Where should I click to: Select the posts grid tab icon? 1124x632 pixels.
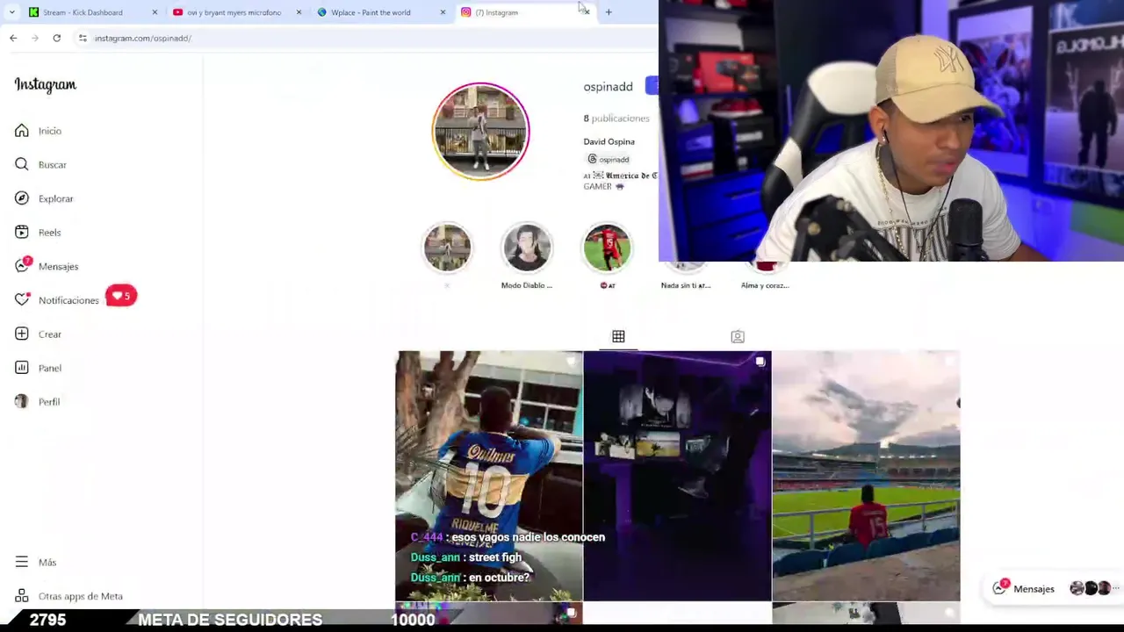tap(618, 336)
